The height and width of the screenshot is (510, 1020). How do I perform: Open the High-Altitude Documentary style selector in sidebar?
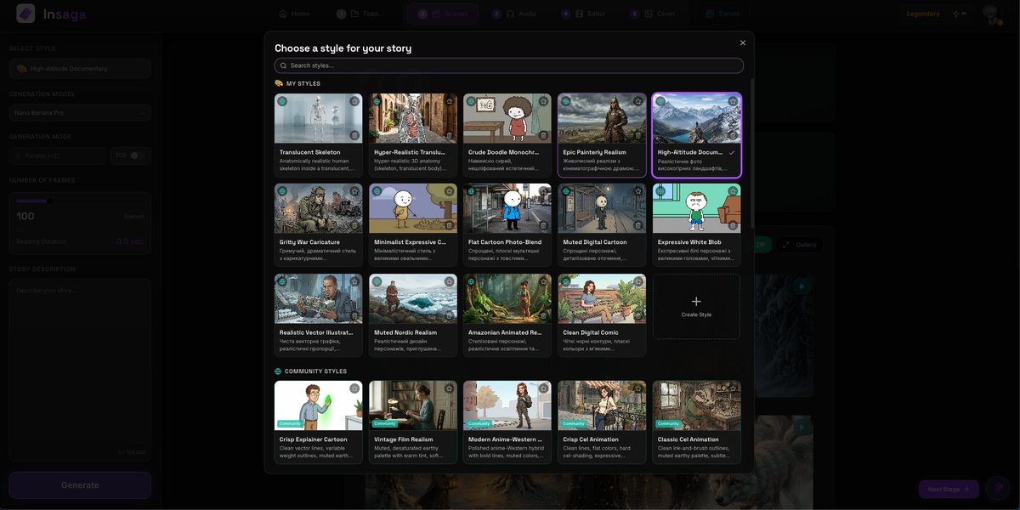point(80,69)
